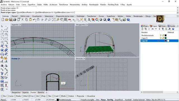Click the Cut scissors icon
This screenshot has width=179, height=101.
pyautogui.click(x=22, y=20)
